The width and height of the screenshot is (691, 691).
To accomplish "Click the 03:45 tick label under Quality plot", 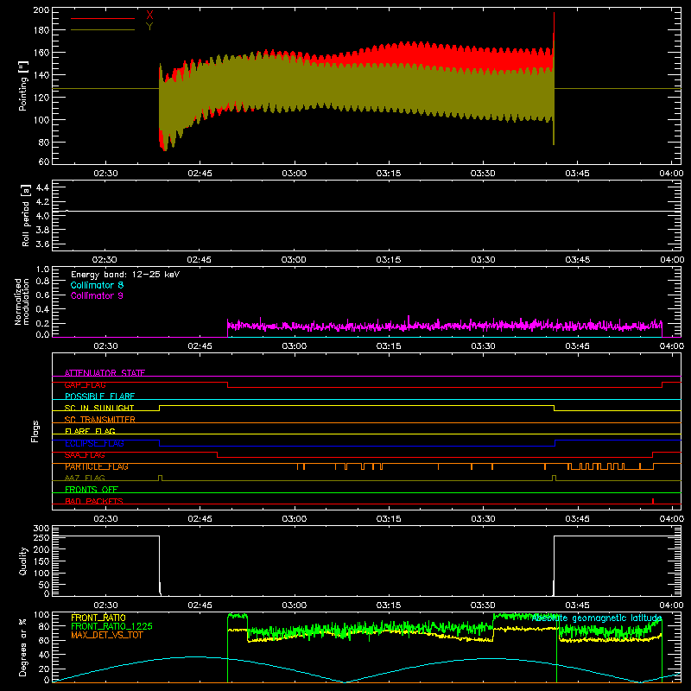I will [577, 605].
